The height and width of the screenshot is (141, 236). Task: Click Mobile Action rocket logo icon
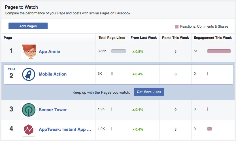point(29,74)
